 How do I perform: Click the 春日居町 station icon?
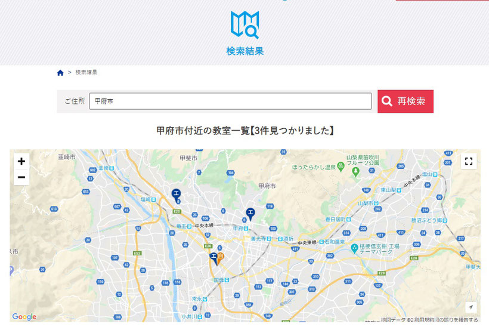pos(349,220)
